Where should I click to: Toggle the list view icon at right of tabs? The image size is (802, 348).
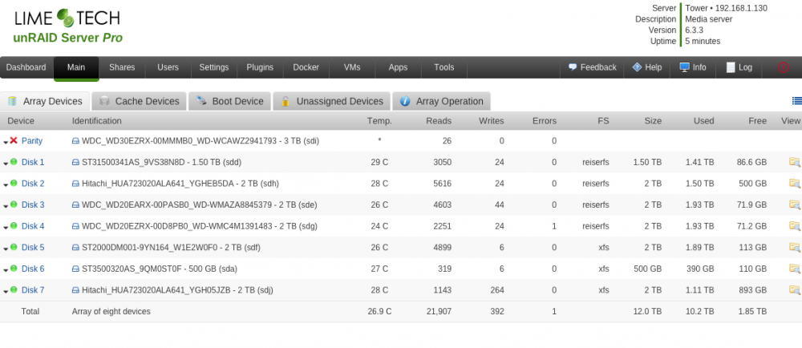point(796,101)
